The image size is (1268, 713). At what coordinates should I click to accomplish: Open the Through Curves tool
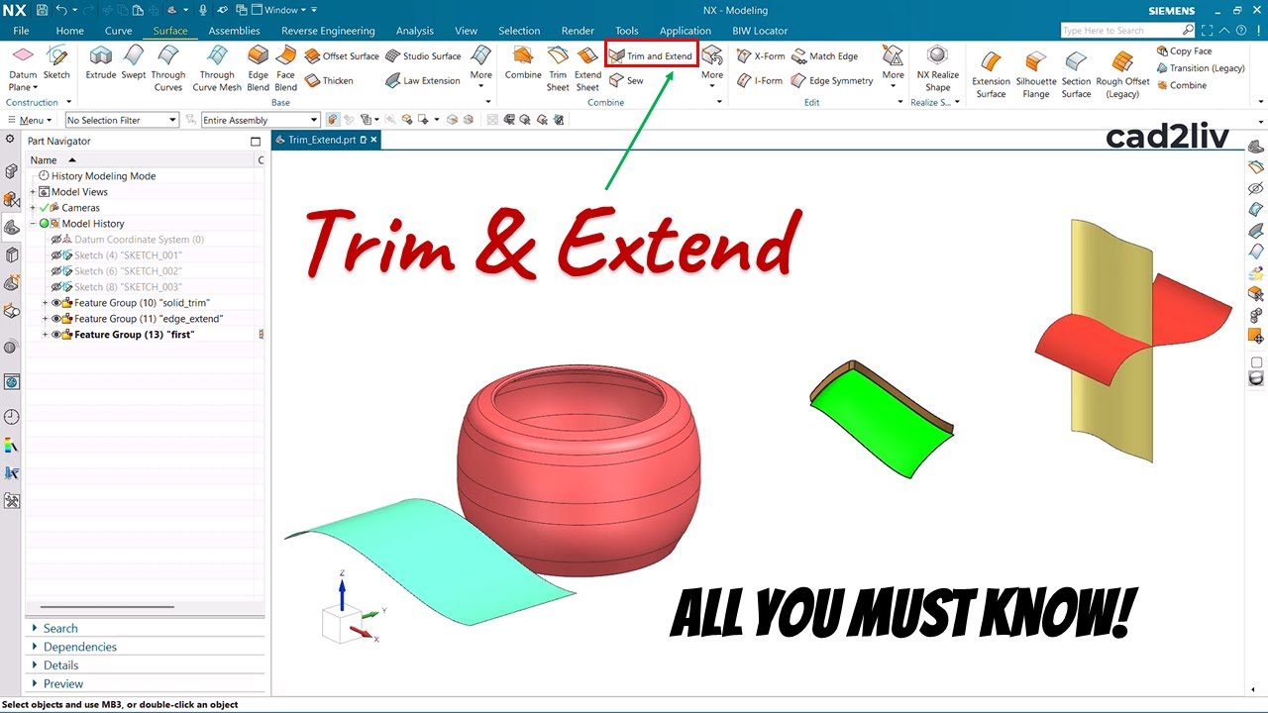(168, 68)
